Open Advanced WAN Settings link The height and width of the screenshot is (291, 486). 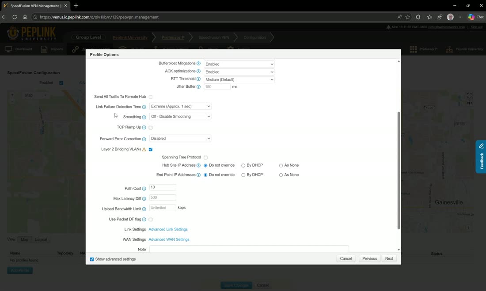(x=169, y=240)
